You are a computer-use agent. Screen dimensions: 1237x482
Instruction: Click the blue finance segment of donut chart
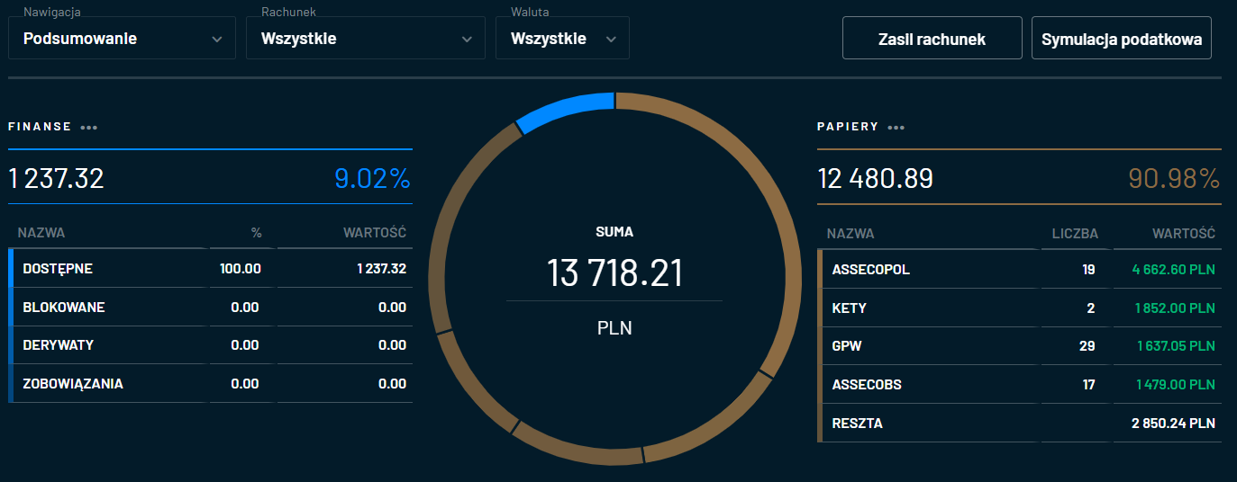(x=566, y=110)
